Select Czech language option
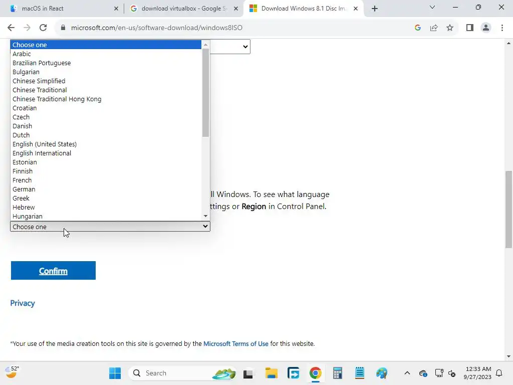 [x=106, y=117]
